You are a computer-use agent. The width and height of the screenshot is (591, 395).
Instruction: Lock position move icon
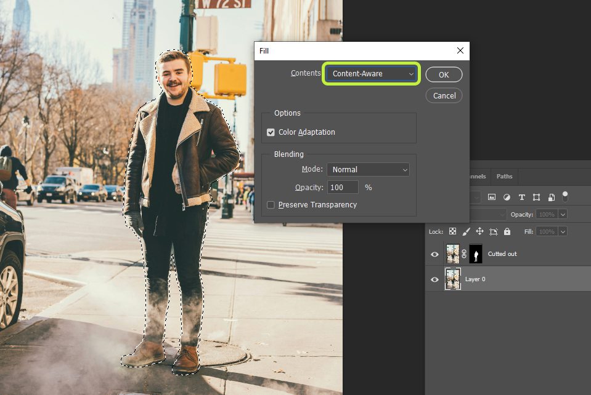[479, 231]
